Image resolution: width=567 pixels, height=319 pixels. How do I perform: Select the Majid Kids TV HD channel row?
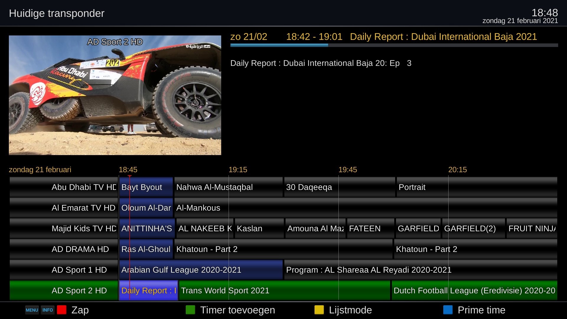64,228
